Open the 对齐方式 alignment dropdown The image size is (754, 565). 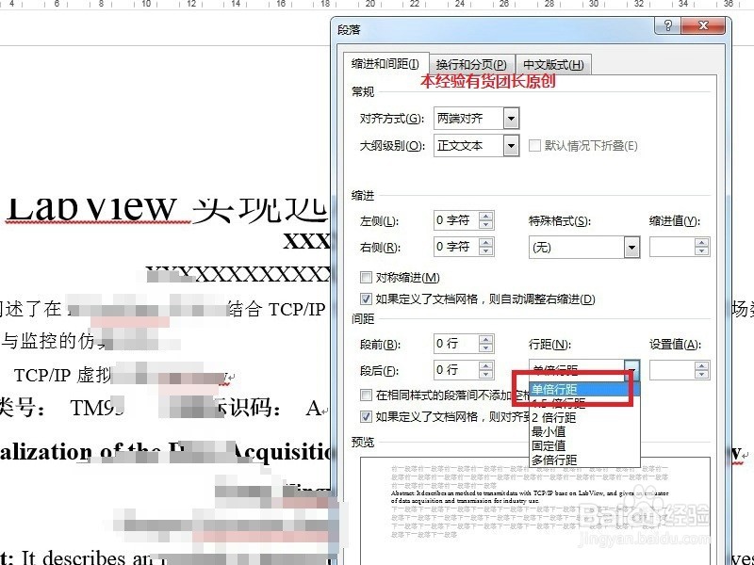[511, 119]
